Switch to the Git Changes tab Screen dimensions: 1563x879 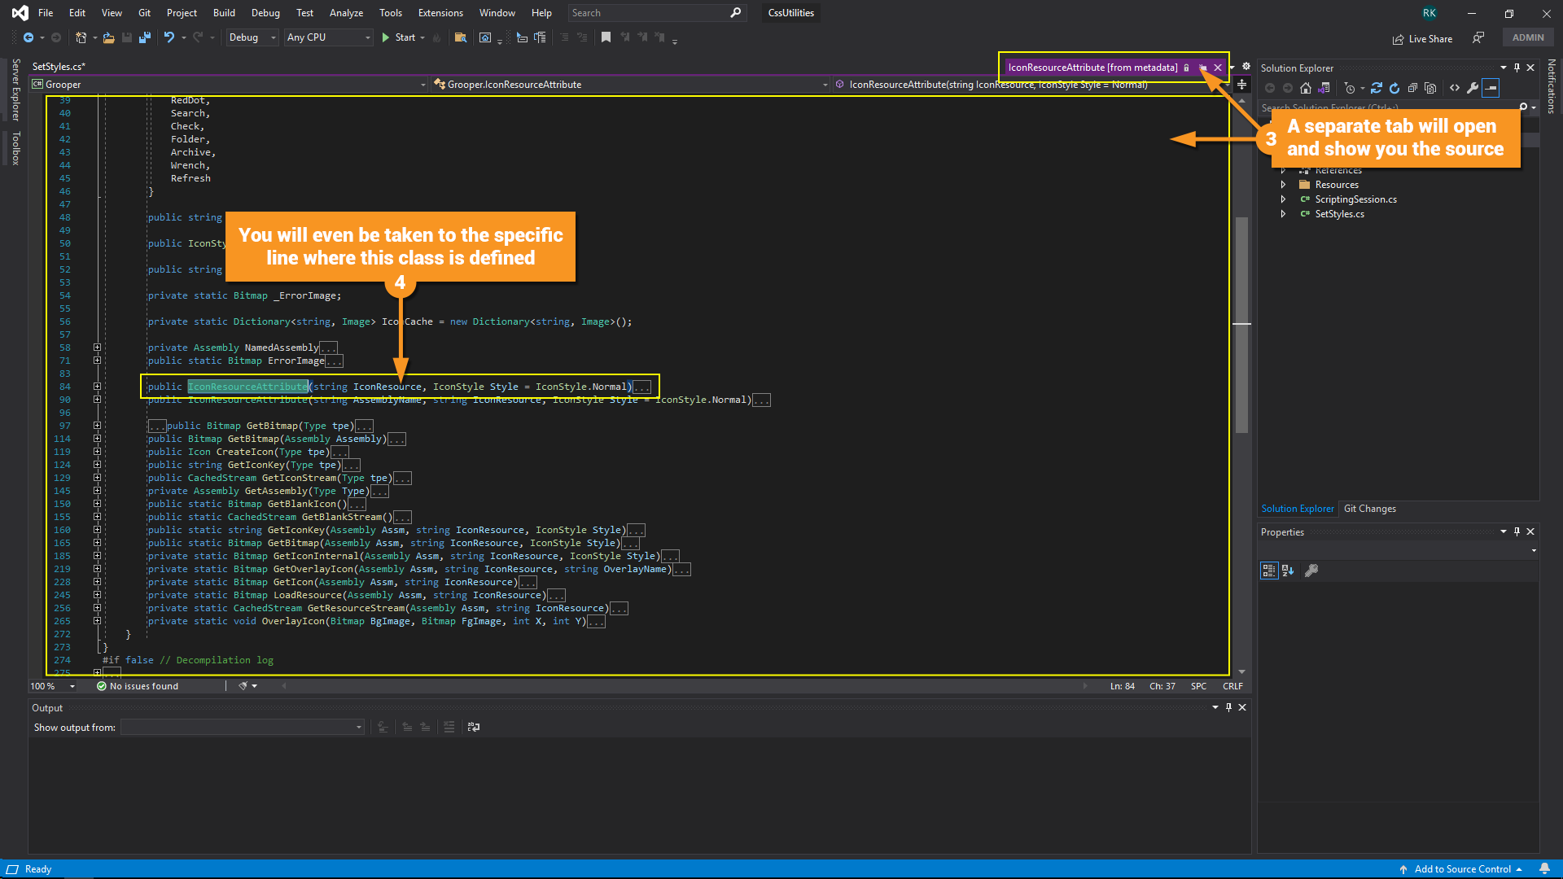1369,509
